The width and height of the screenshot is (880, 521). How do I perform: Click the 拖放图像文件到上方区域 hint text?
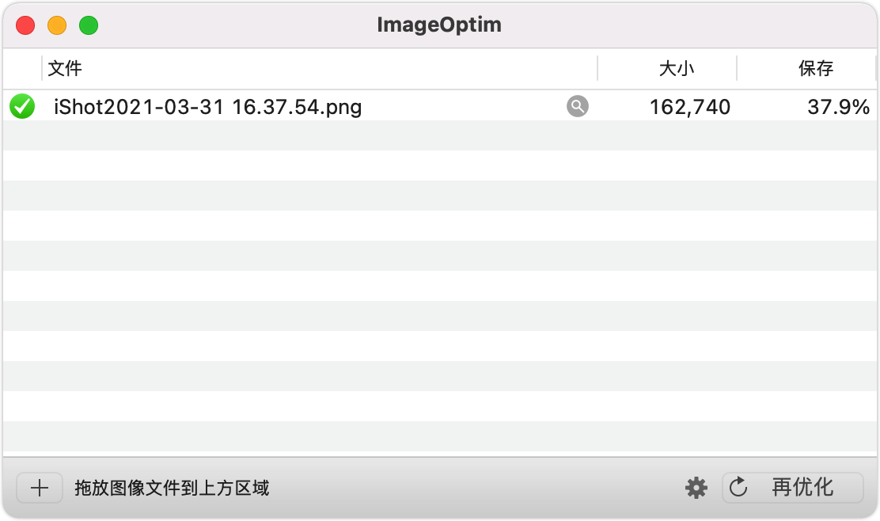(x=172, y=488)
